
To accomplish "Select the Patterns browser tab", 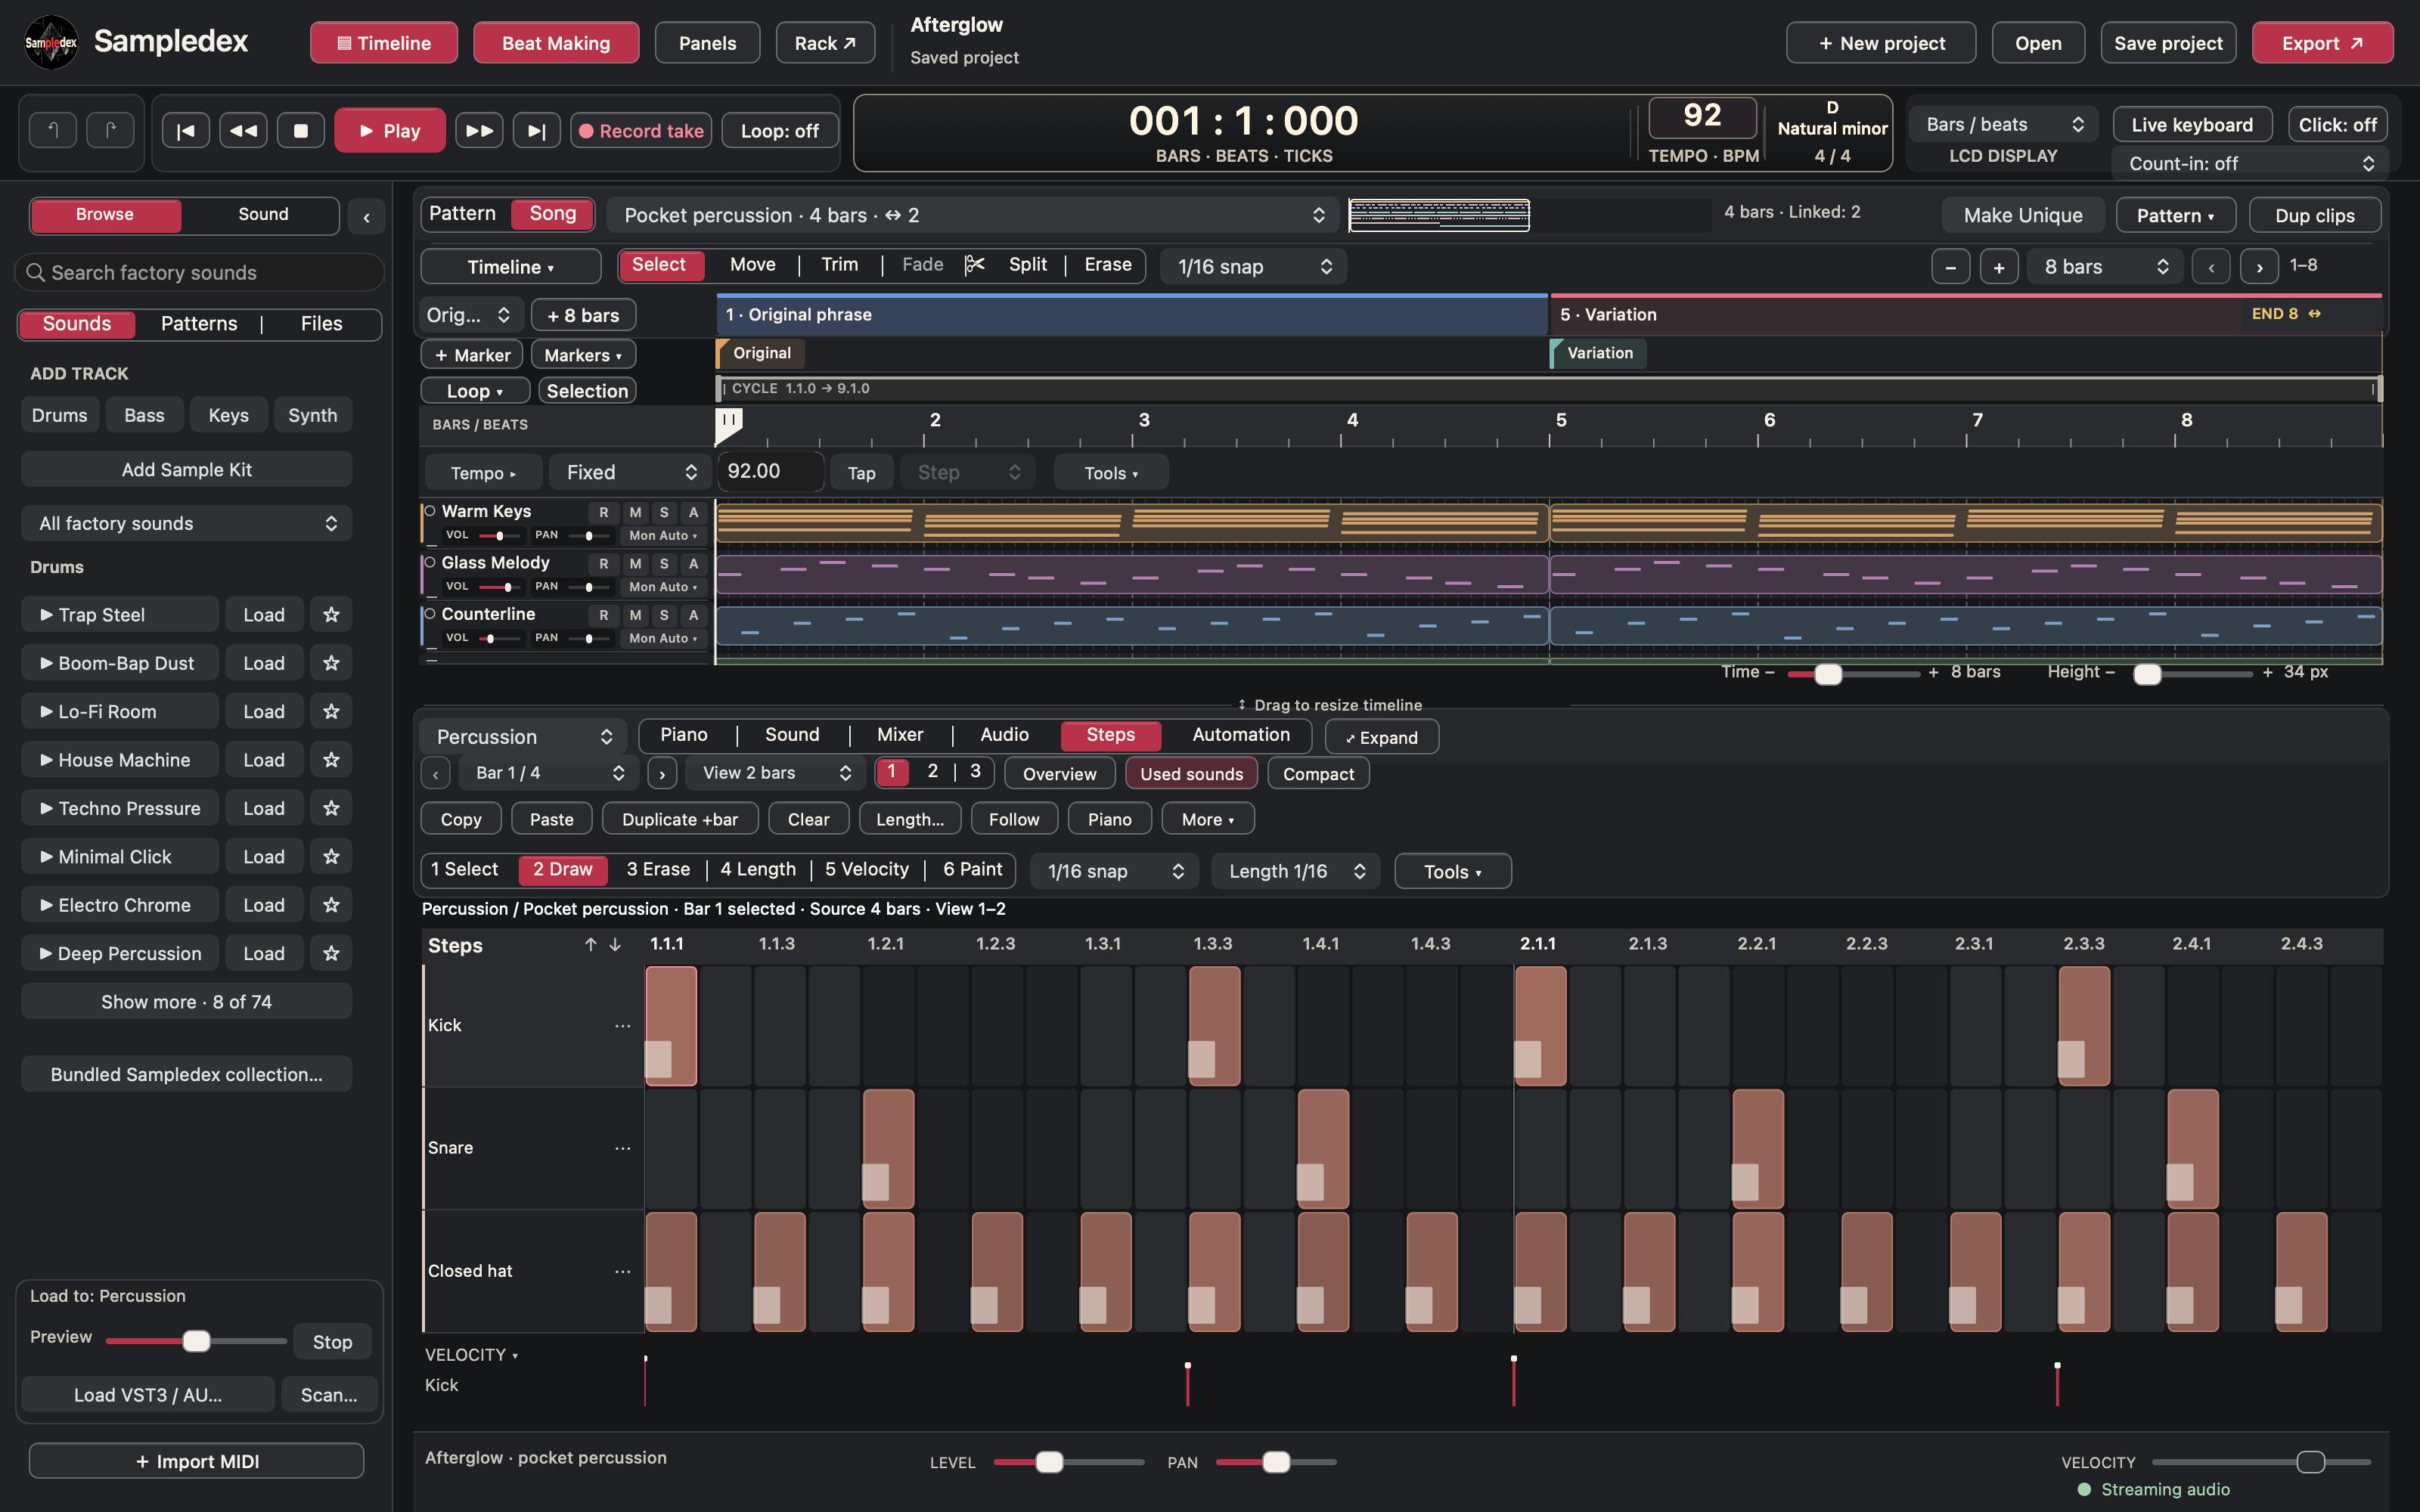I will point(199,324).
